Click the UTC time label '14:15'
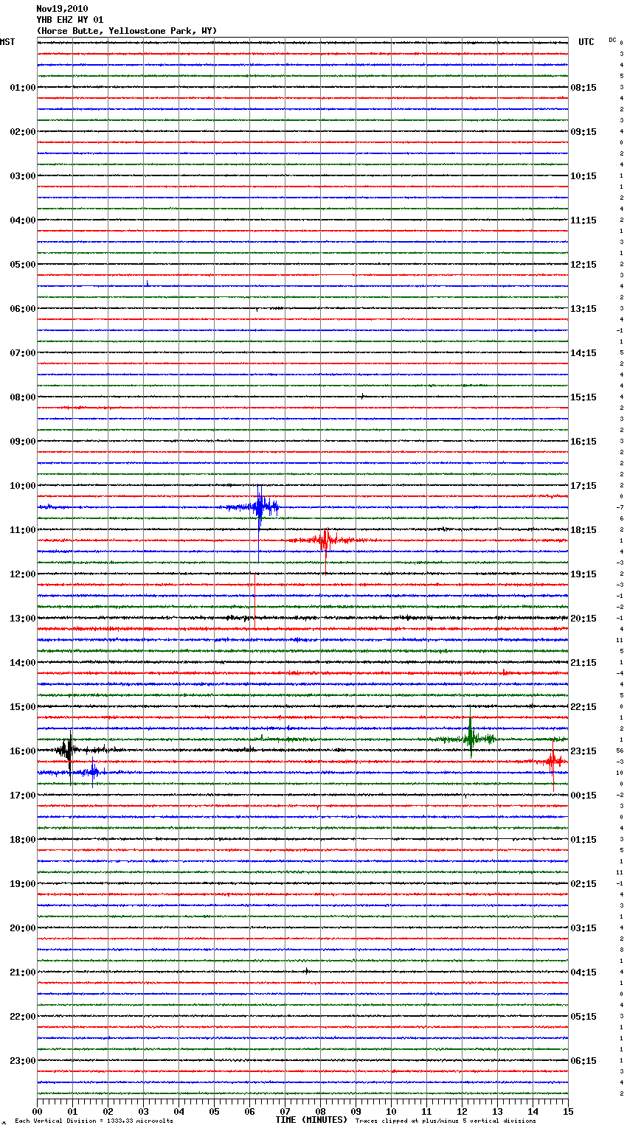 coord(583,353)
